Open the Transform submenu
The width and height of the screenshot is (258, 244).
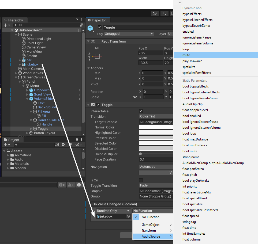153,231
